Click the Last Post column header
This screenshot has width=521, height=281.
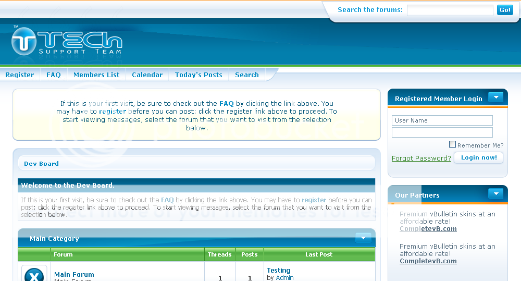(x=319, y=254)
